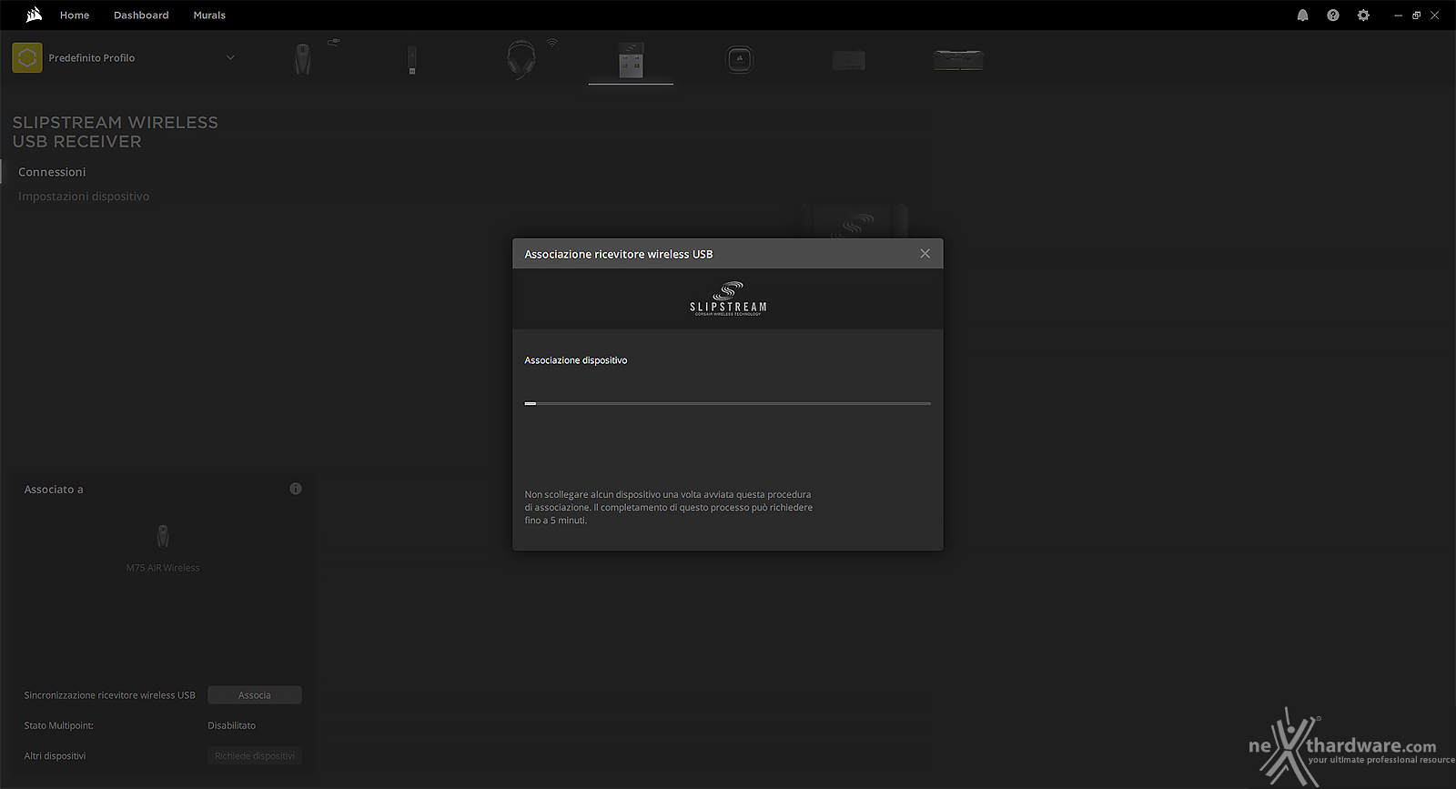Open the notifications bell
1456x789 pixels.
click(1302, 15)
